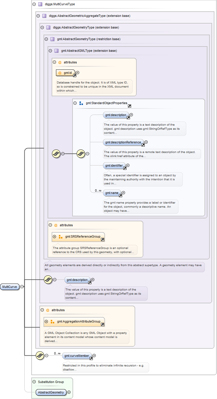The width and height of the screenshot is (217, 399).
Task: Click the link arrow on gml:StandardObjectProperties
Action: [x=129, y=106]
